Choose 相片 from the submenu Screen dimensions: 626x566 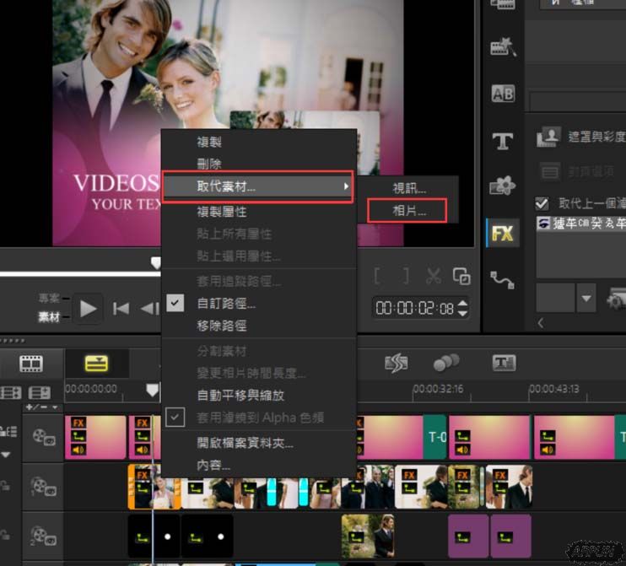pos(410,212)
